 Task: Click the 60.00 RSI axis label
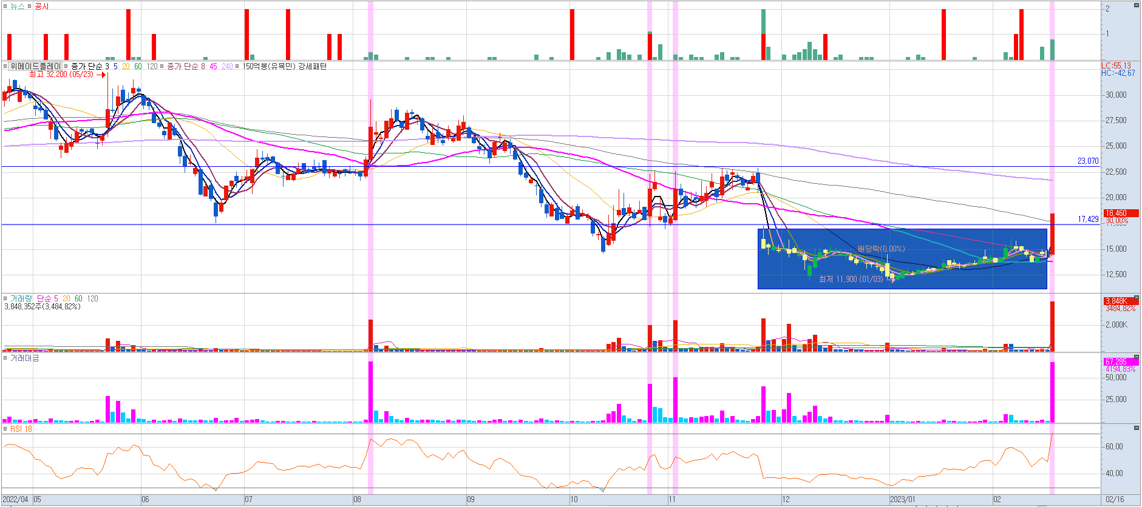tap(1114, 446)
